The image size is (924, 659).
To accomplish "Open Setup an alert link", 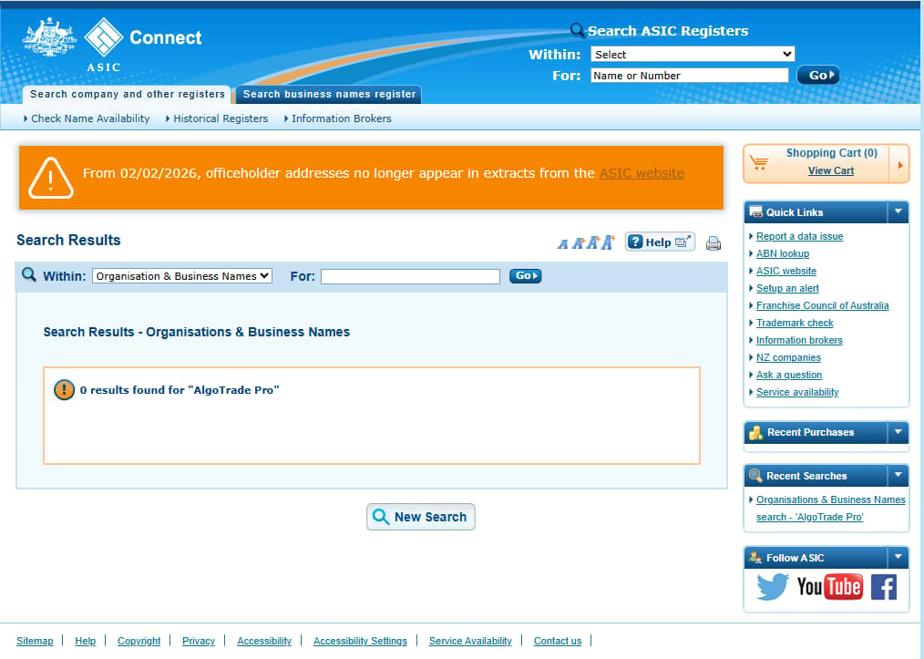I will (x=787, y=288).
